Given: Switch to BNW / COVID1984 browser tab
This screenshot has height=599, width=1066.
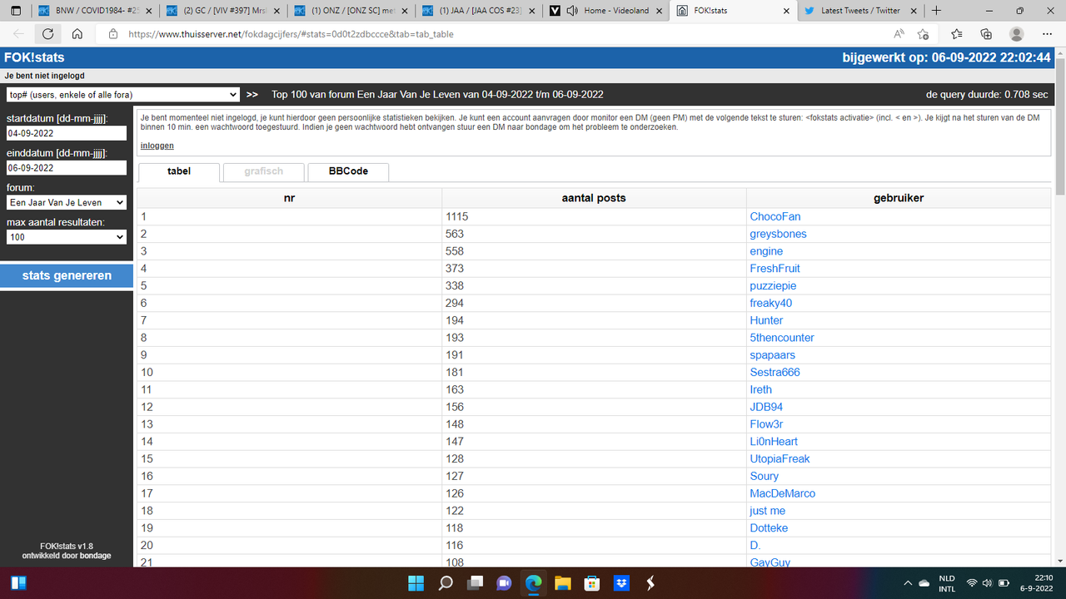Looking at the screenshot, I should coord(95,11).
